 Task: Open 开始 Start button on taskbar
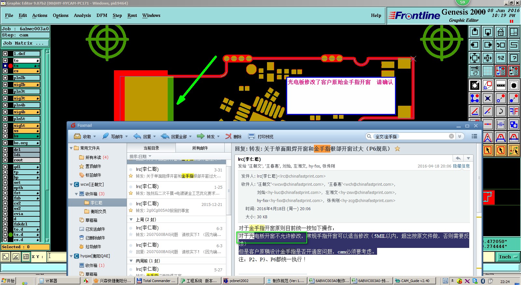tap(8, 281)
